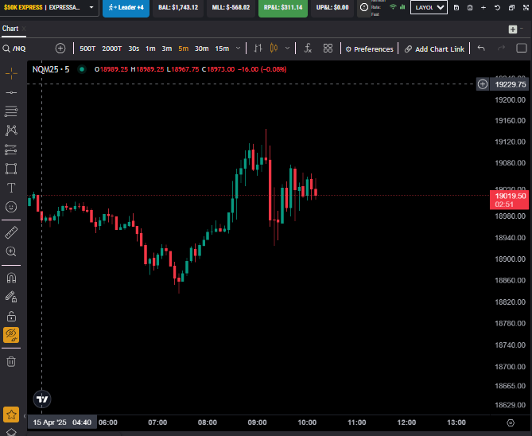
Task: Save the current layout icon
Action: click(456, 7)
